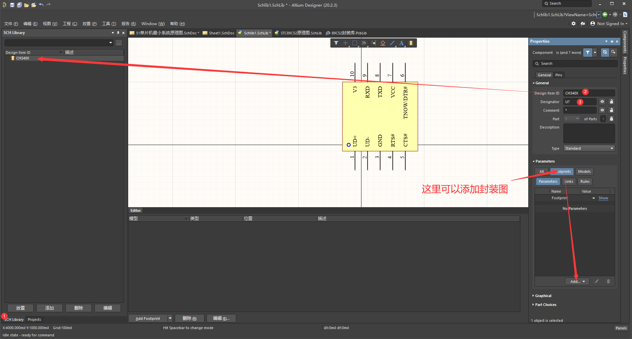Click the 放置 button in SCH Library
This screenshot has height=339, width=632.
20,308
